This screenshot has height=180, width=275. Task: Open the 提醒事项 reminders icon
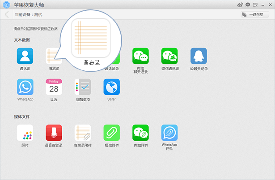(x=83, y=87)
